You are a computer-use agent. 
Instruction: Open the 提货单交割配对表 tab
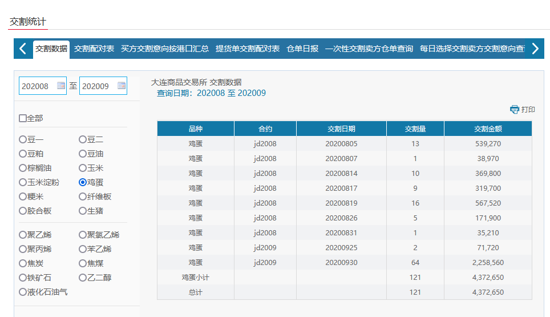tap(248, 49)
